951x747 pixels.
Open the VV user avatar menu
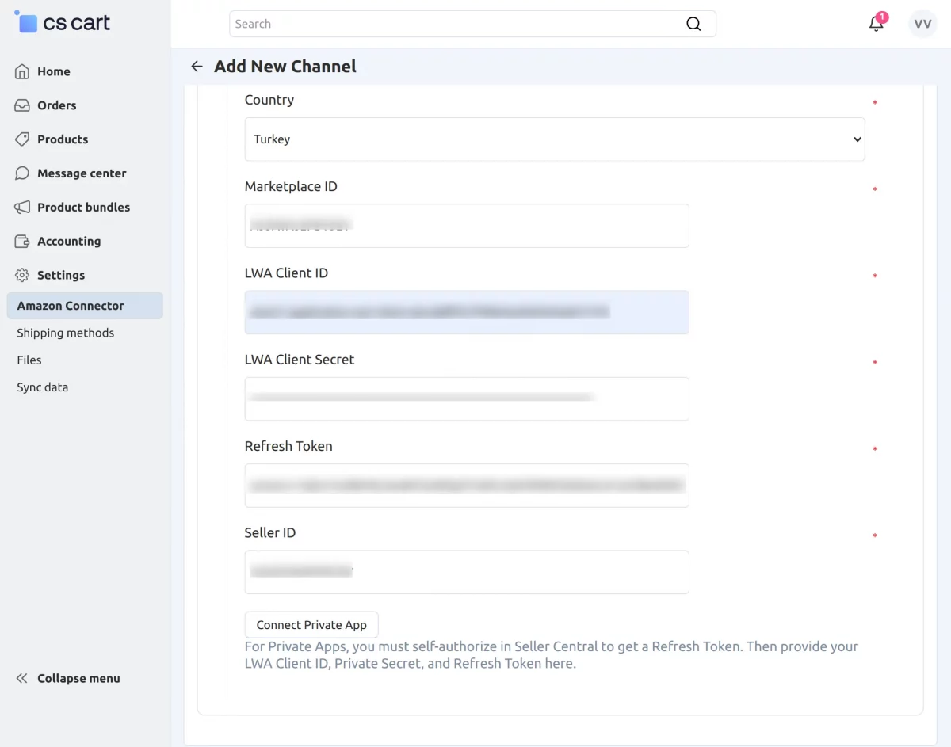click(922, 24)
